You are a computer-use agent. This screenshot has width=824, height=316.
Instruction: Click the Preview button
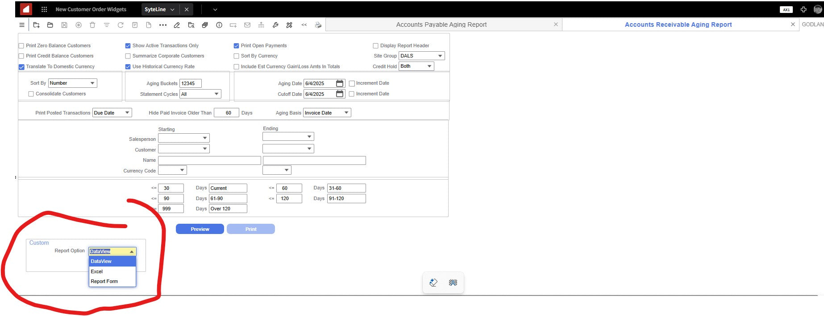point(200,229)
